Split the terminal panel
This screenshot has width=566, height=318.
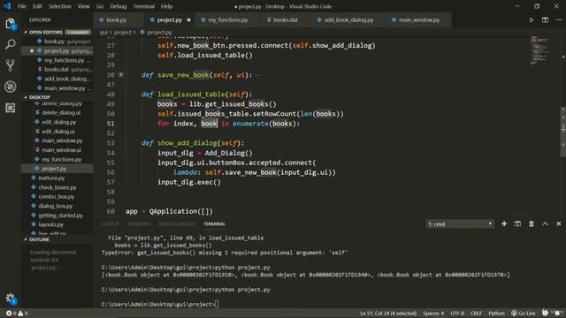click(517, 223)
